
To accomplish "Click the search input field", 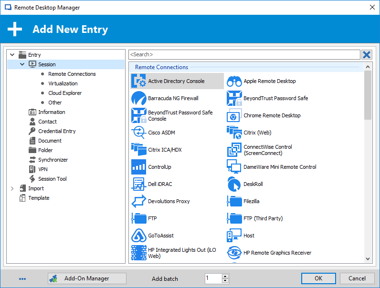I will (244, 55).
